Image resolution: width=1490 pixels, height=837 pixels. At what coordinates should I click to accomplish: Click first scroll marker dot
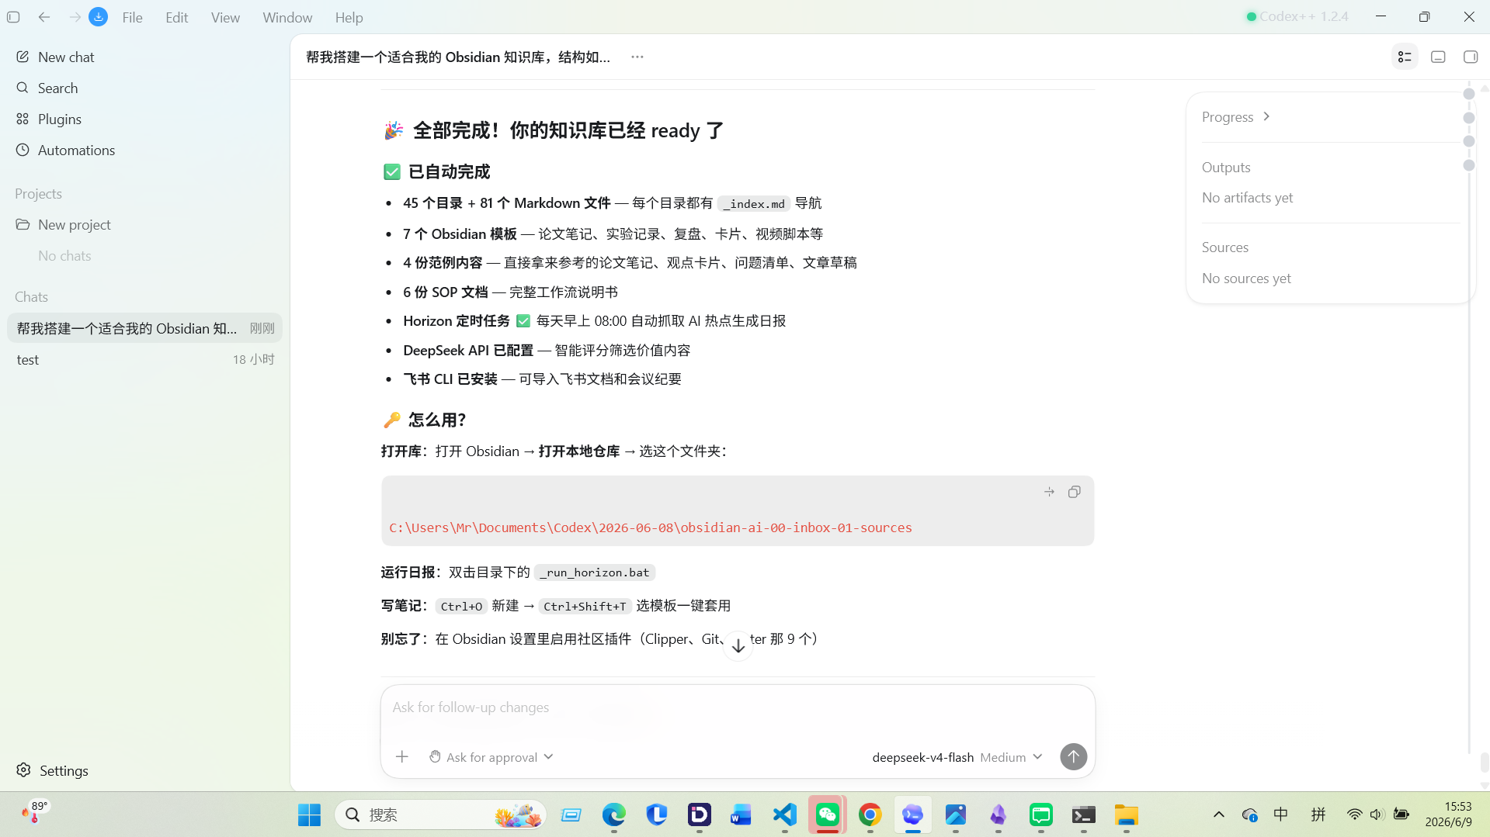tap(1468, 94)
